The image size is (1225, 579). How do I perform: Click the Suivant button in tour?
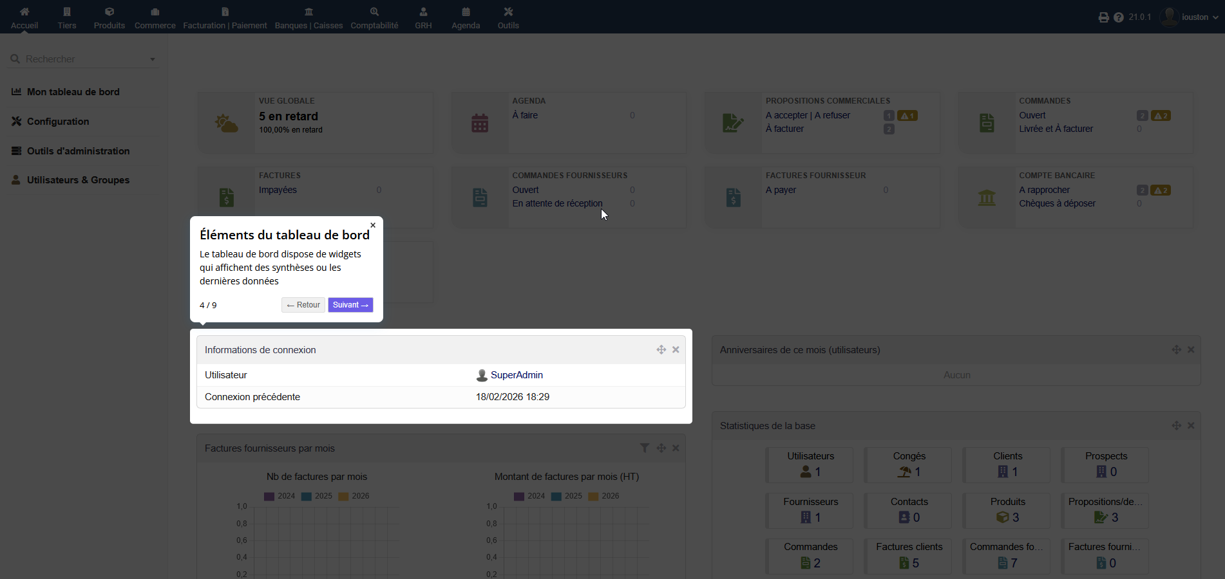pos(350,305)
